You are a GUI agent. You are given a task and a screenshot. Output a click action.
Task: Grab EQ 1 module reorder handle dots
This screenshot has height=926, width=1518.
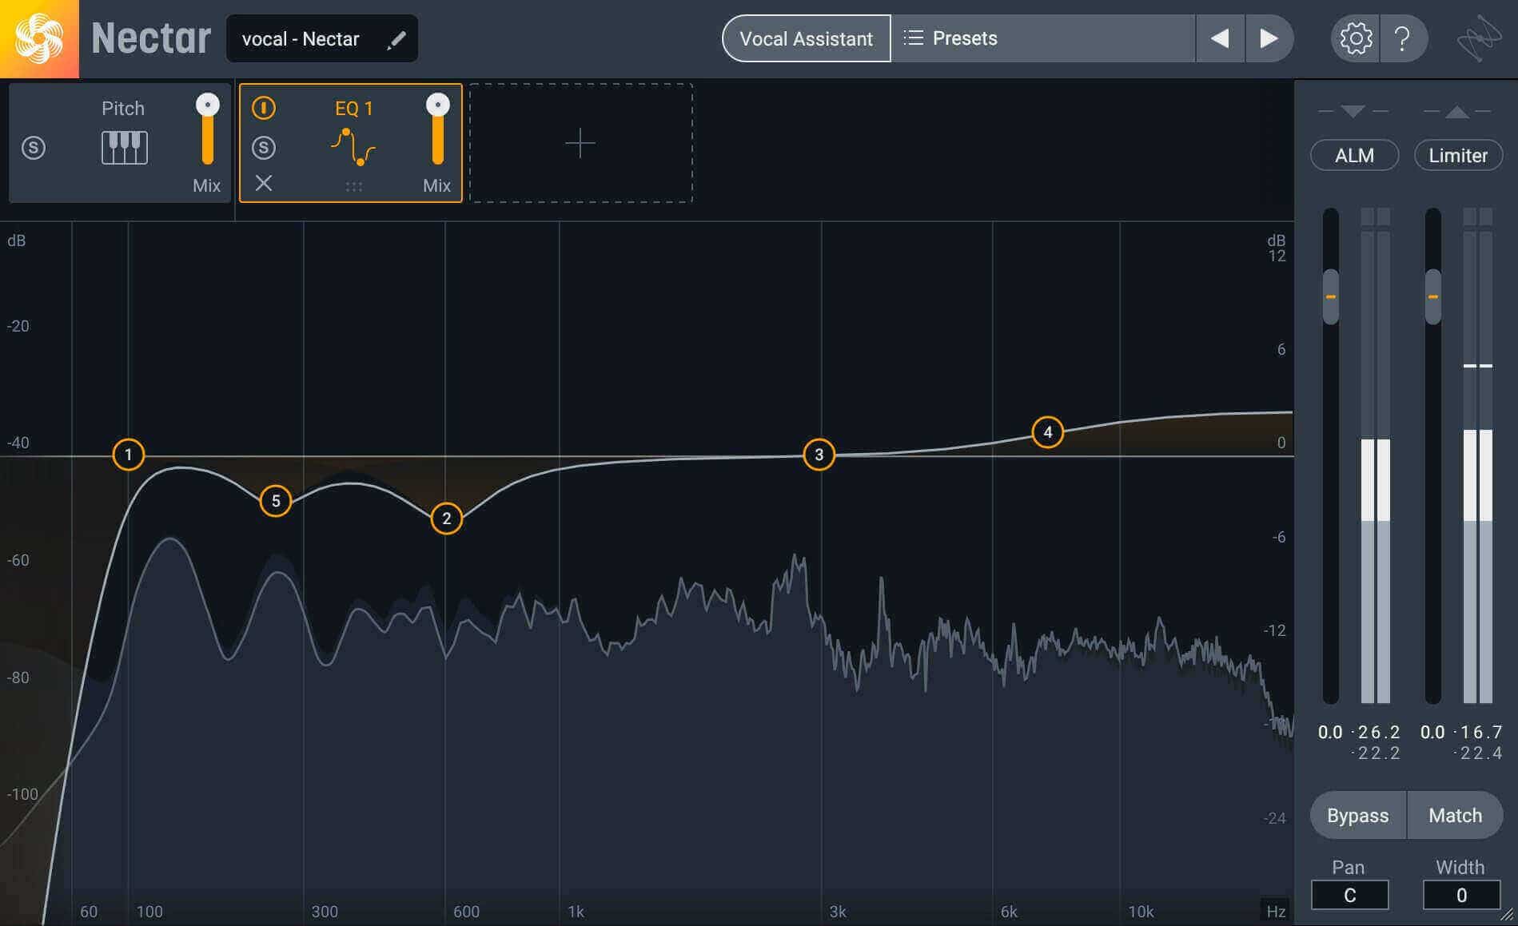click(x=353, y=186)
